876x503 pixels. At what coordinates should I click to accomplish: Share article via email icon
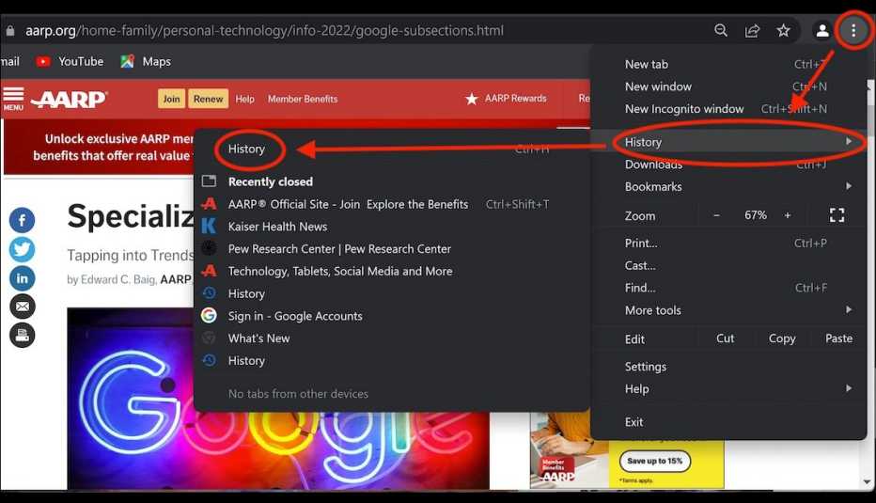coord(22,307)
